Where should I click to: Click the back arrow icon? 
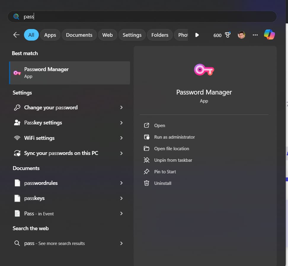pos(16,35)
